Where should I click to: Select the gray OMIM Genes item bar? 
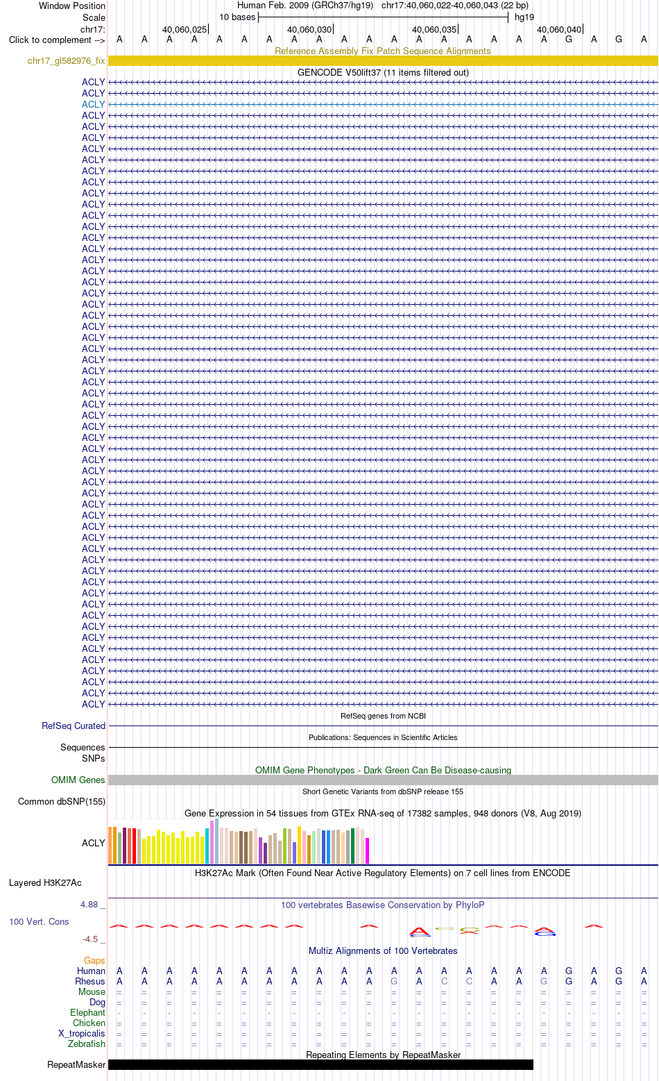click(x=383, y=780)
